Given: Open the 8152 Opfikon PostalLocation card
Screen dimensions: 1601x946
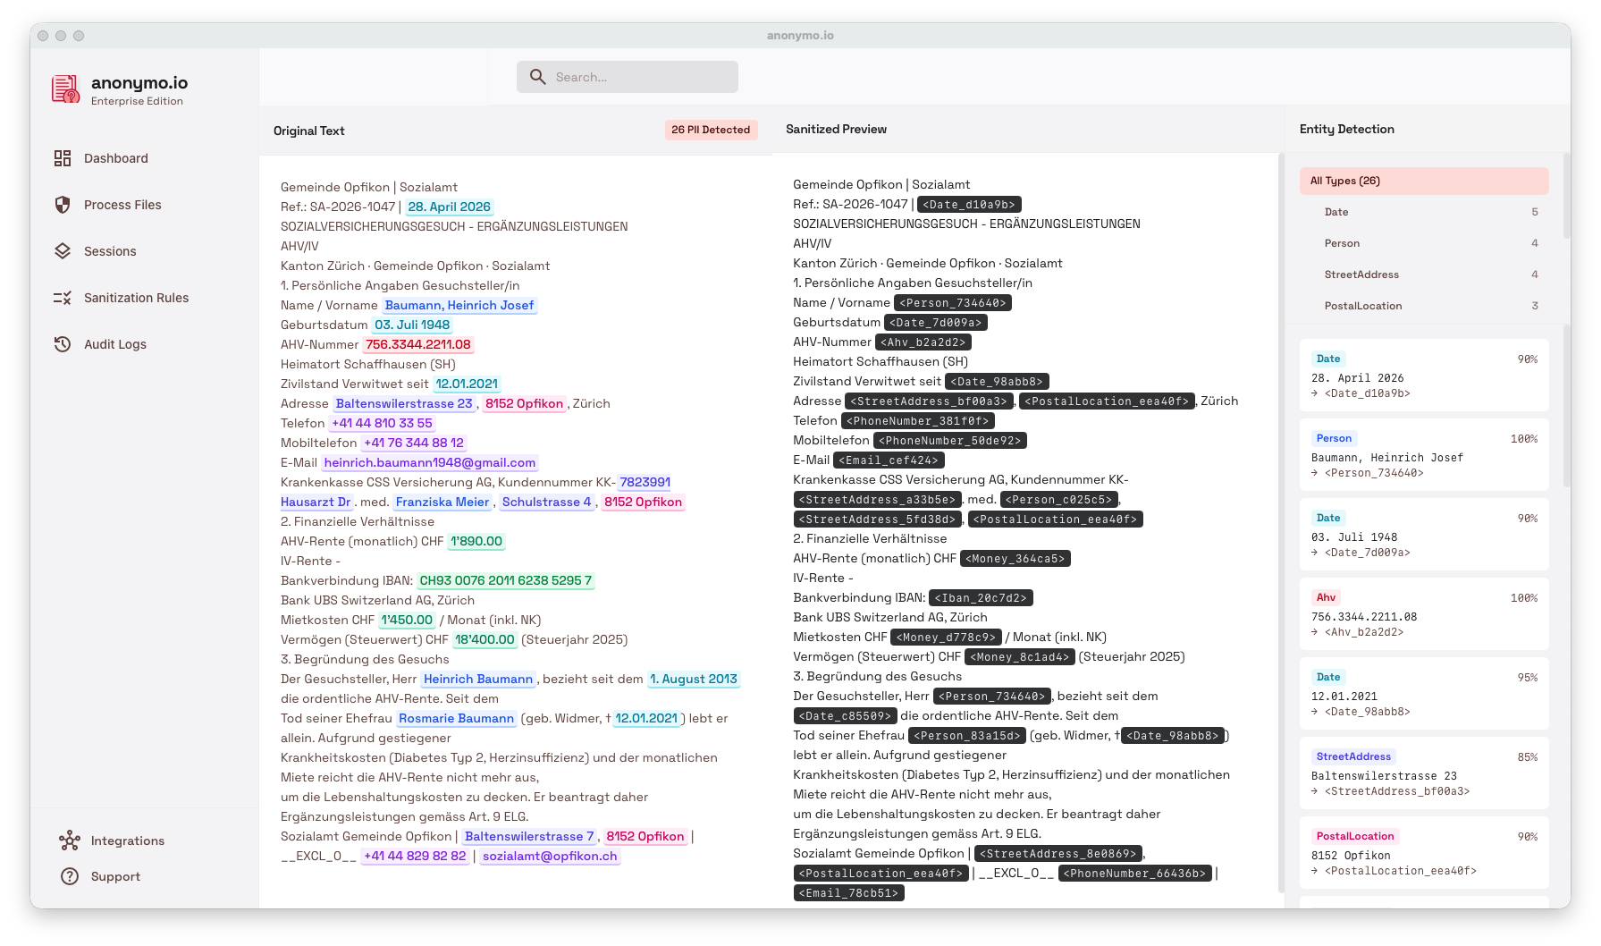Looking at the screenshot, I should click(1424, 853).
